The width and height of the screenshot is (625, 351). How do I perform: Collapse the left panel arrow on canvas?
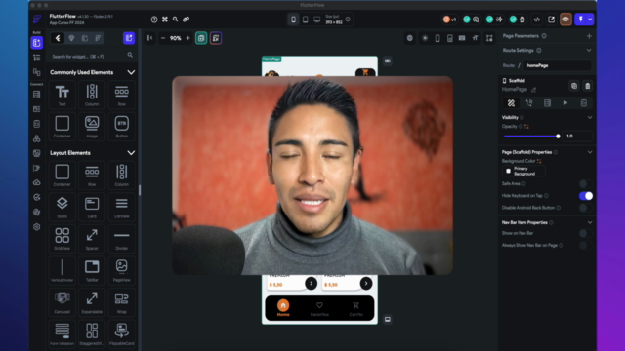point(149,38)
